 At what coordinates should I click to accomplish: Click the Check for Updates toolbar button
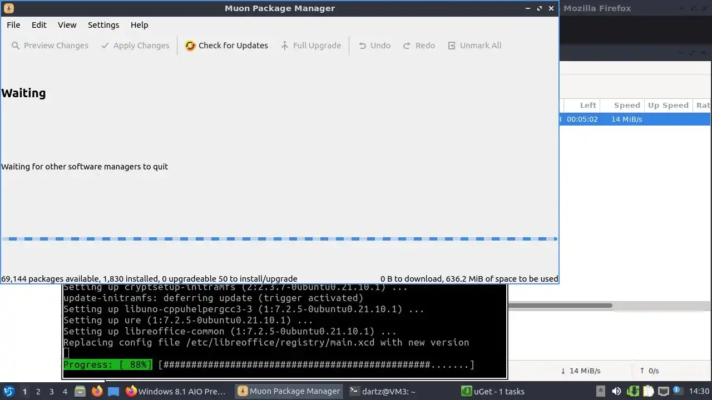(x=226, y=46)
